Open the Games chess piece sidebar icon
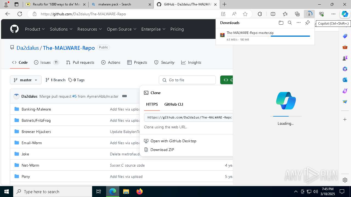 pos(345,58)
